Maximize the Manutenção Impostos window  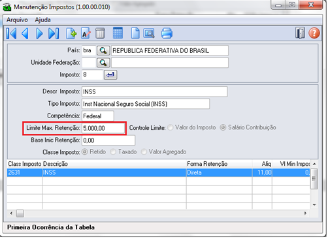pyautogui.click(x=292, y=5)
